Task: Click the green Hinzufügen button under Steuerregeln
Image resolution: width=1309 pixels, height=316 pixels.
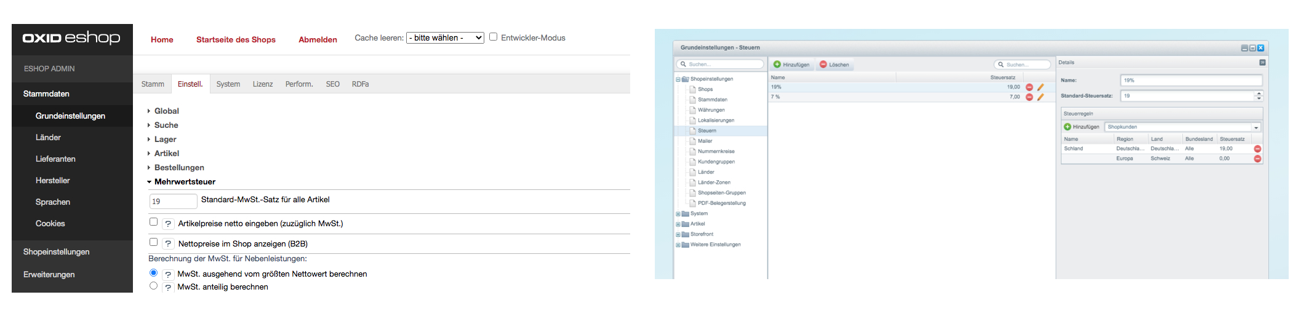Action: click(1081, 127)
